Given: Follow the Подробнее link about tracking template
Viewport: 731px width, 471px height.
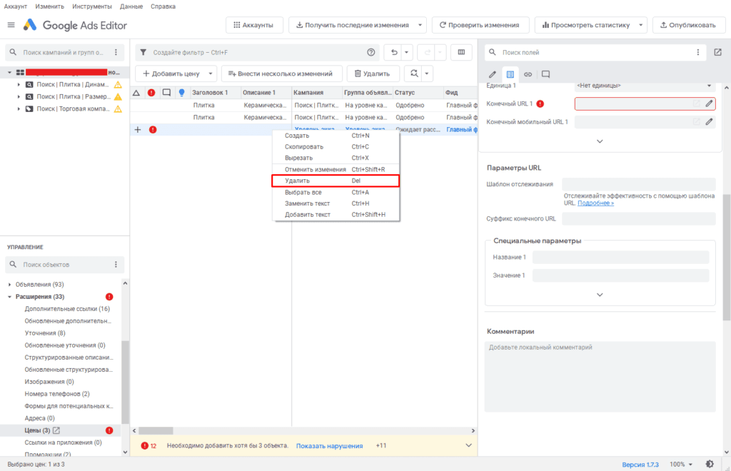Looking at the screenshot, I should tap(595, 203).
